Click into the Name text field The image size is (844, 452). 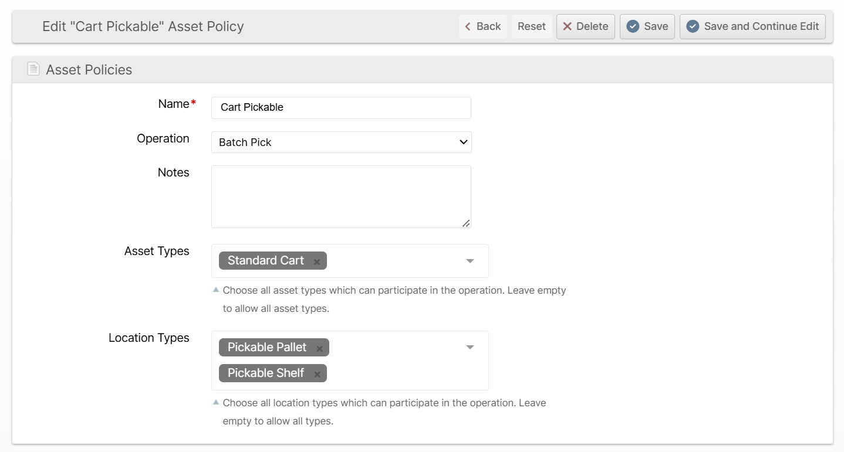click(341, 108)
